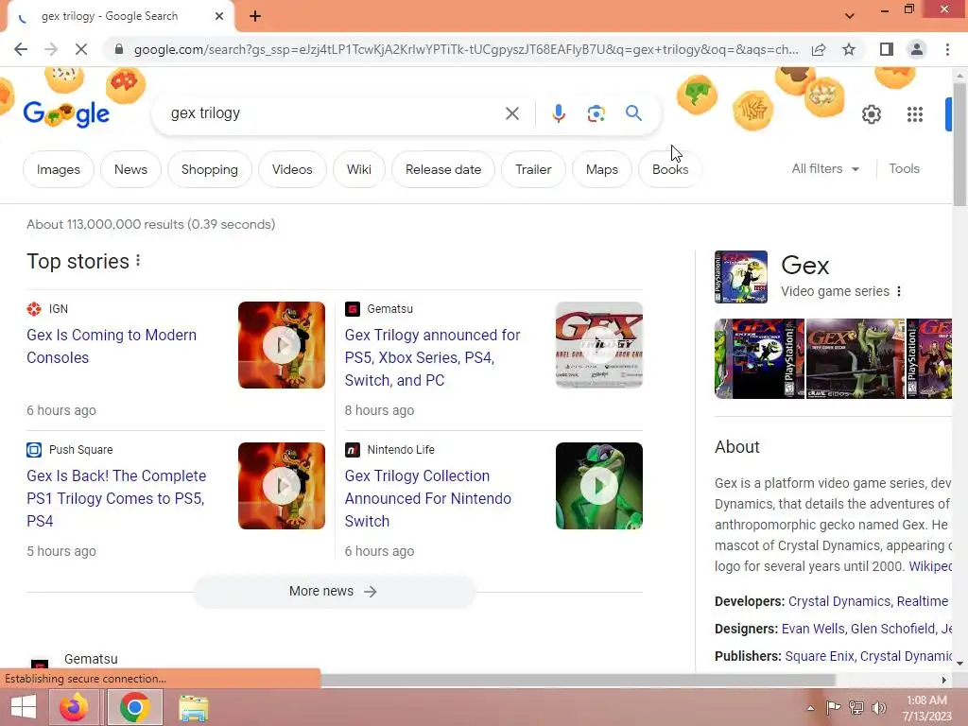This screenshot has width=968, height=726.
Task: Play the Gematsu Gex Trilogy thumbnail
Action: pos(598,345)
